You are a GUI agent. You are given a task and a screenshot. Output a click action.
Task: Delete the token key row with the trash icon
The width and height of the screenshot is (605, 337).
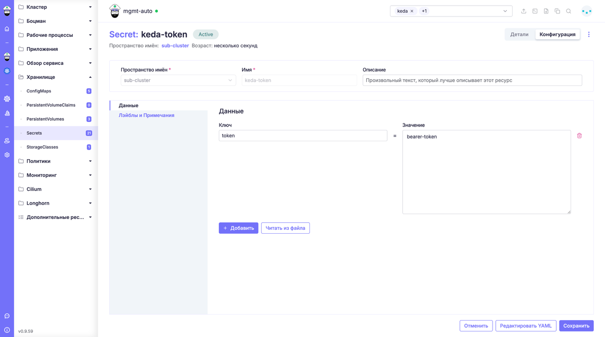tap(579, 135)
